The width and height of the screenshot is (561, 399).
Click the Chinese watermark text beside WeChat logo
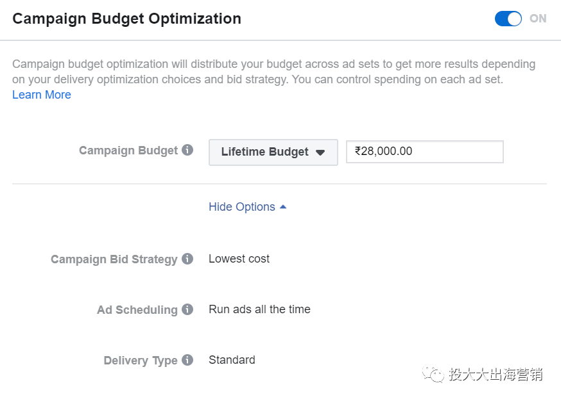click(496, 375)
